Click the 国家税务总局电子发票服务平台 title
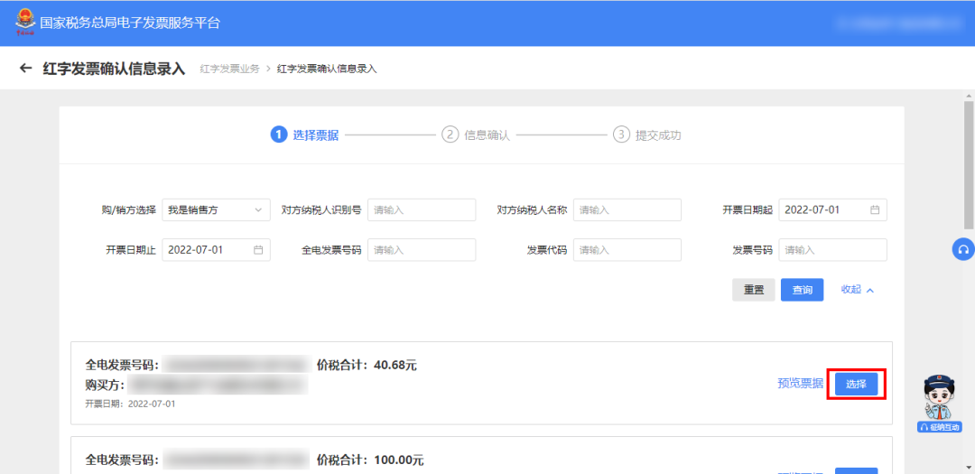 tap(130, 23)
